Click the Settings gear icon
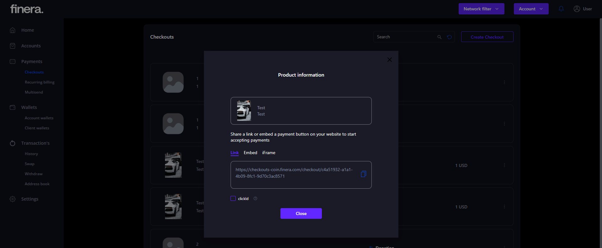The image size is (602, 248). 13,199
